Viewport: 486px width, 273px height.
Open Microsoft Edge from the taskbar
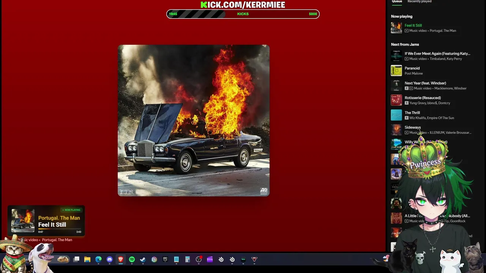click(x=98, y=259)
